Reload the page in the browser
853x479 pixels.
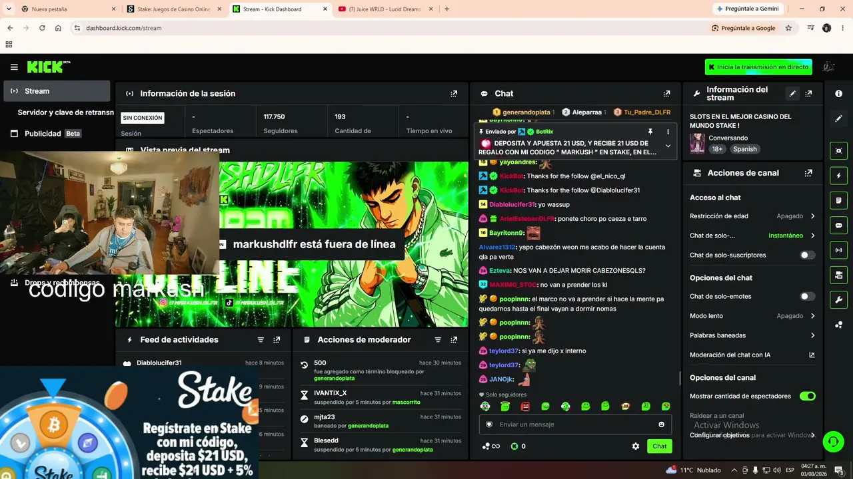[42, 28]
